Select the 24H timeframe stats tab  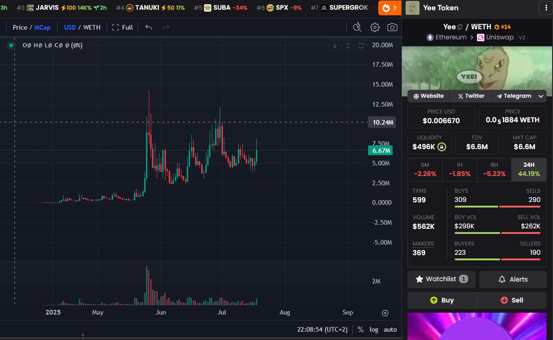(529, 170)
